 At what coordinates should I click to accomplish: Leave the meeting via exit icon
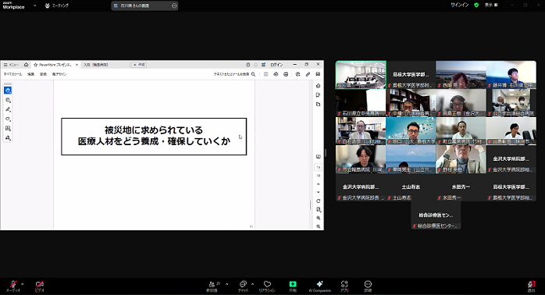531,286
